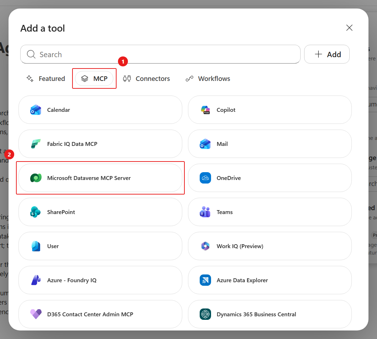The height and width of the screenshot is (339, 377).
Task: Select the Fabric IQ Data MCP card
Action: click(x=100, y=144)
